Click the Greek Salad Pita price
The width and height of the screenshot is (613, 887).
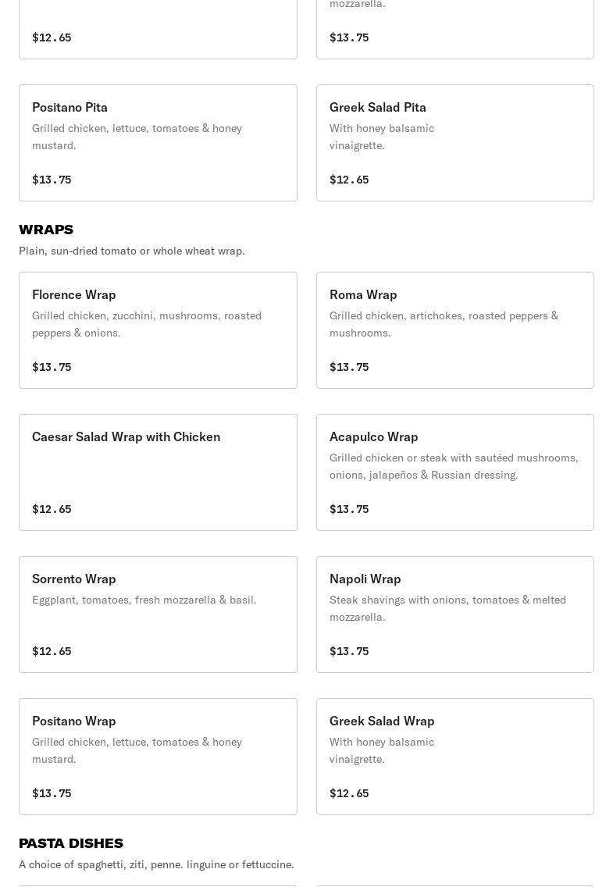pyautogui.click(x=349, y=180)
